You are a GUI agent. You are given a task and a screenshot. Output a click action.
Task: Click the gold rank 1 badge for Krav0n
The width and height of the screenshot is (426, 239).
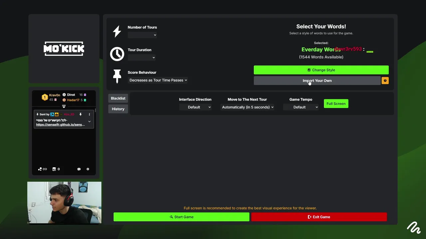(x=45, y=97)
